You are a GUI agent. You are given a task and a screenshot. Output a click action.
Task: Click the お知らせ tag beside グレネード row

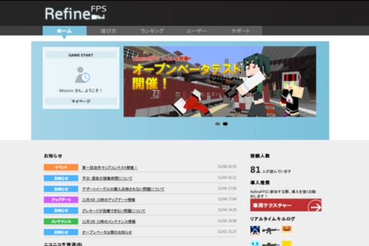pyautogui.click(x=61, y=210)
